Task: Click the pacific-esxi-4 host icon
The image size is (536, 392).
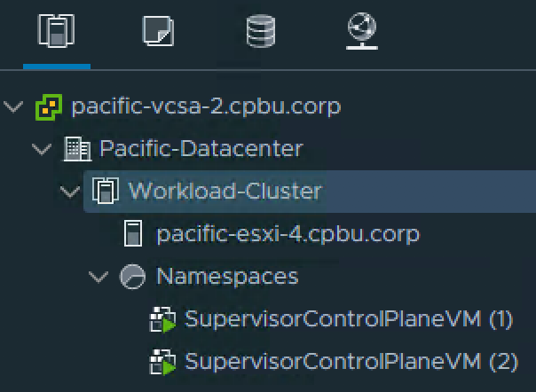Action: tap(133, 234)
